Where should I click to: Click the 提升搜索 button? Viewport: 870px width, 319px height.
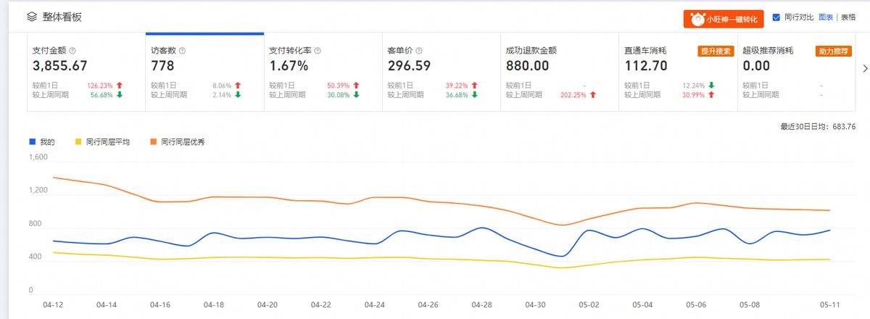(716, 51)
